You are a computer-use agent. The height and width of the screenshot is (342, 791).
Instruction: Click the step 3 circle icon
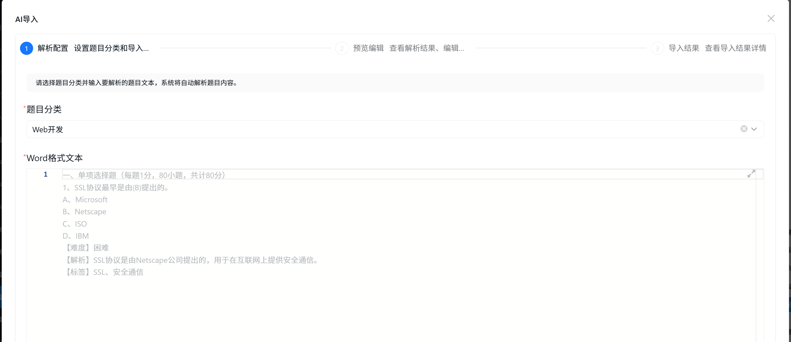pyautogui.click(x=657, y=48)
